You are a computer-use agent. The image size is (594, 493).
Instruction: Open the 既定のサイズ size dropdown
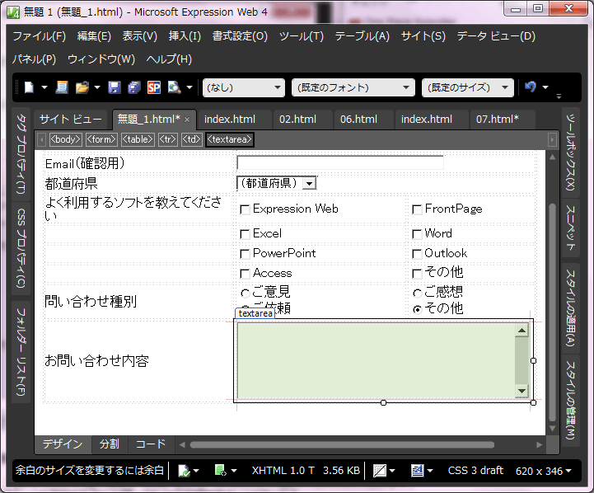click(505, 87)
